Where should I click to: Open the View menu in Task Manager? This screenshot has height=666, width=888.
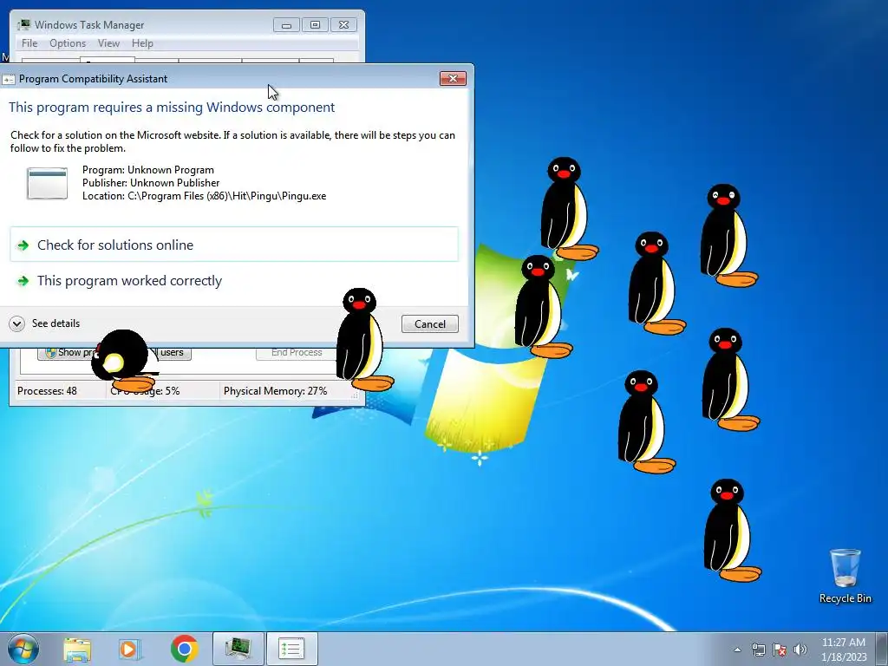(108, 43)
